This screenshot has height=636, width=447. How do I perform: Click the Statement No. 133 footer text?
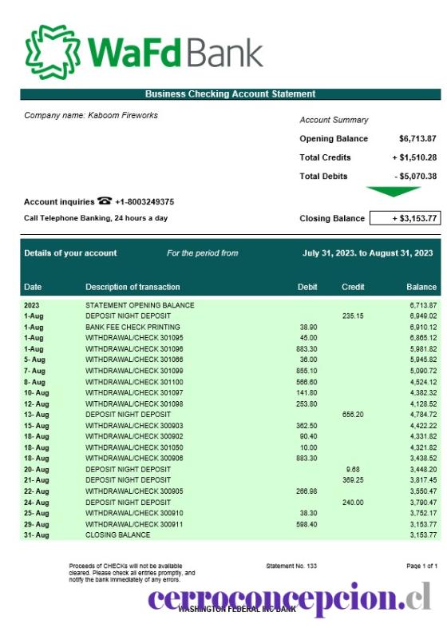[x=291, y=566]
